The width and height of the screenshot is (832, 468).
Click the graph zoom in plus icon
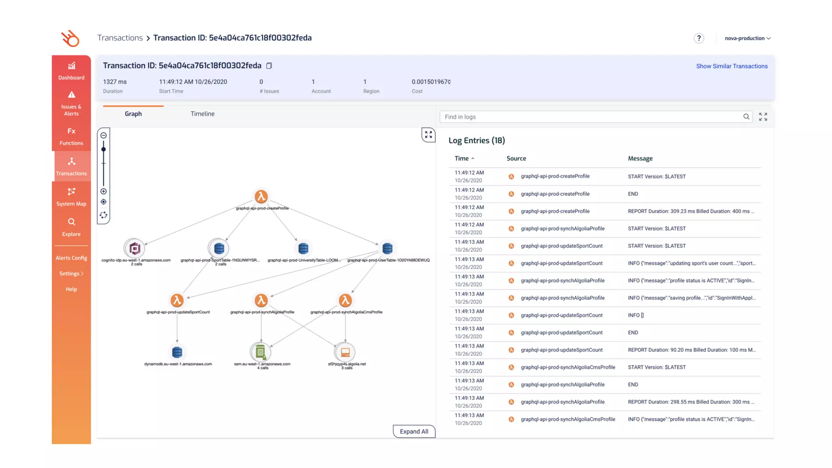[104, 191]
